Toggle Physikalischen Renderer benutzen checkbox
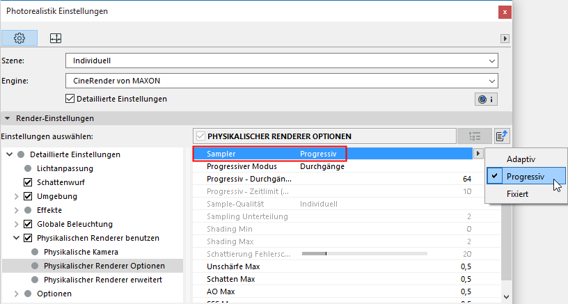568x304 pixels. click(x=28, y=238)
